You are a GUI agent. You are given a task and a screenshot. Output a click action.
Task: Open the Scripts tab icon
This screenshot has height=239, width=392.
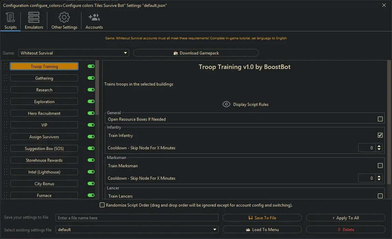(x=10, y=17)
